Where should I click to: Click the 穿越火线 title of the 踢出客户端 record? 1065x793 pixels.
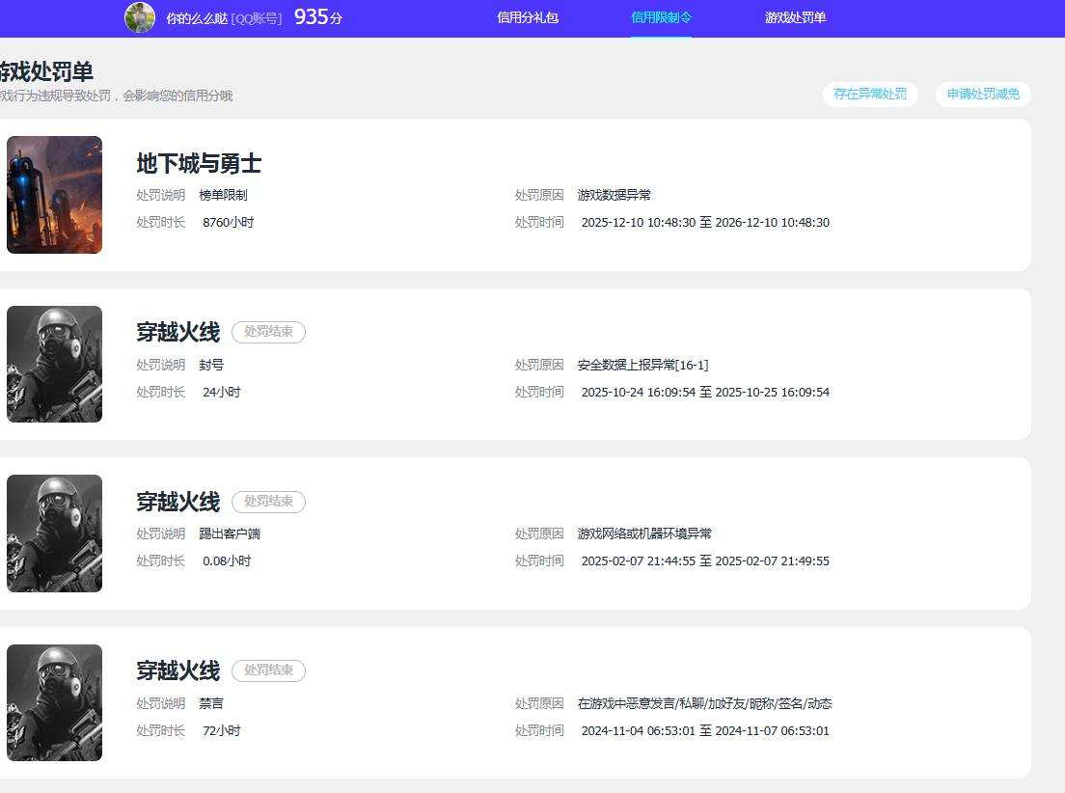[x=177, y=502]
